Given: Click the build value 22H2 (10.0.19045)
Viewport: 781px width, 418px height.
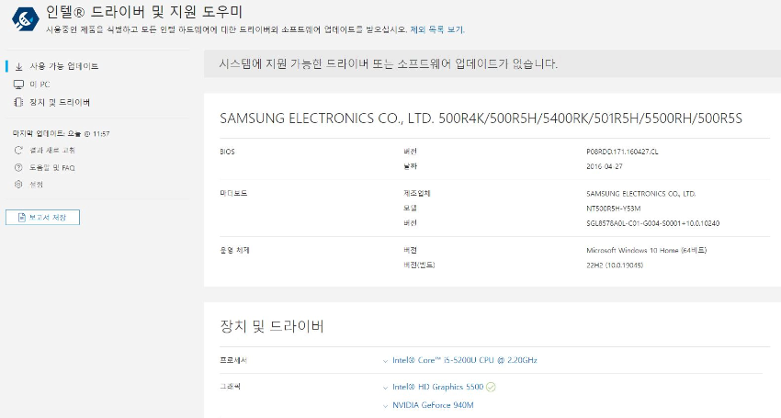Looking at the screenshot, I should point(615,265).
